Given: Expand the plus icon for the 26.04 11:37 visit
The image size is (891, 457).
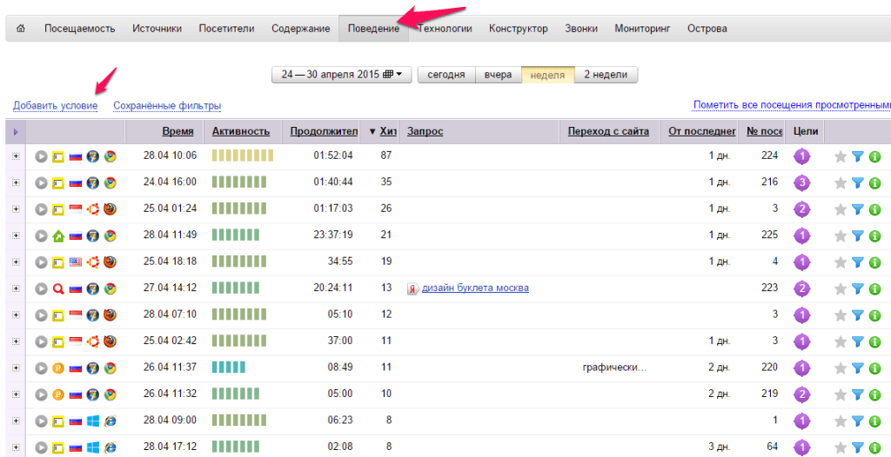Looking at the screenshot, I should [x=16, y=368].
